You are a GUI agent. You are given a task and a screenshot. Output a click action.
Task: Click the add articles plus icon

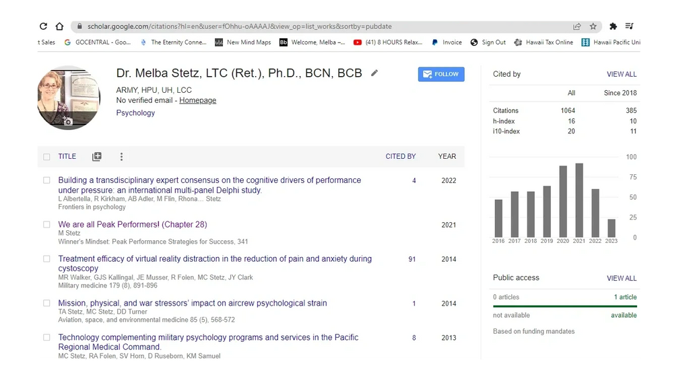tap(97, 157)
